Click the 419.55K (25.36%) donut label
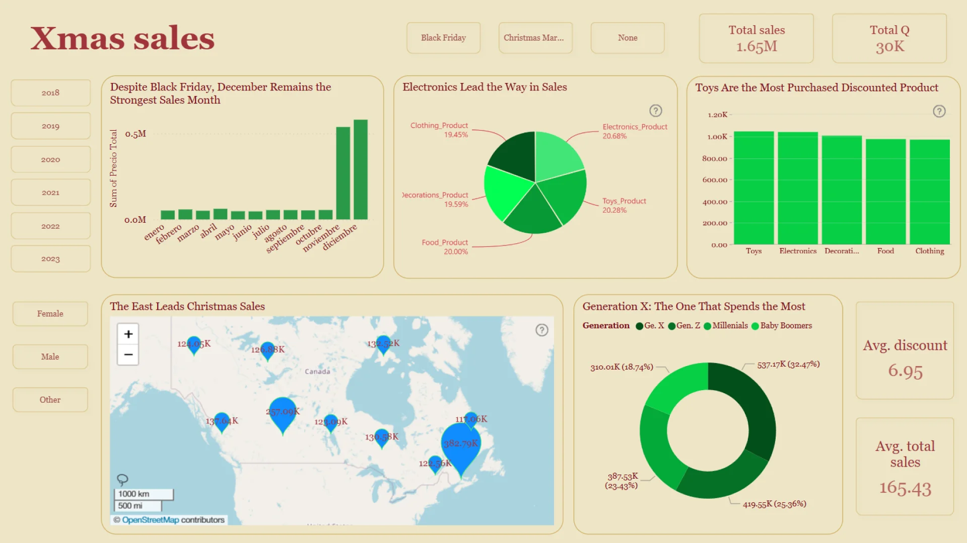 click(775, 504)
